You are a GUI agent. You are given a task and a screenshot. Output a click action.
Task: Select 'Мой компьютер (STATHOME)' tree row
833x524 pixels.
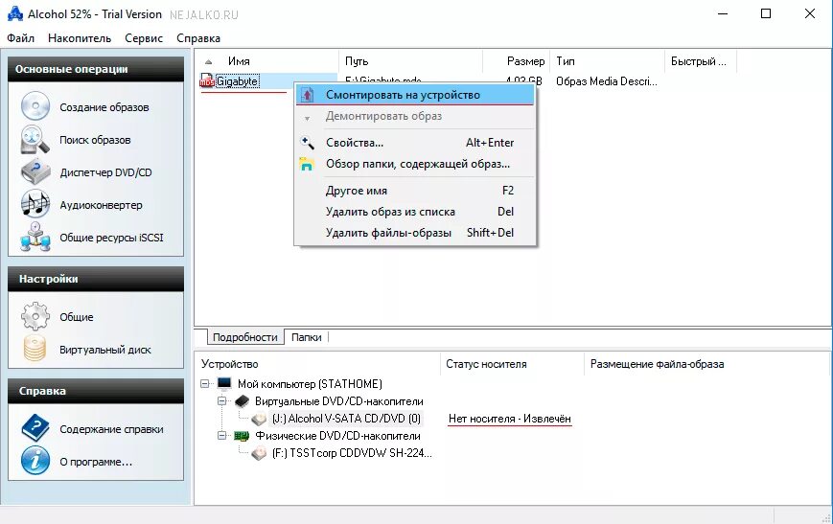pyautogui.click(x=310, y=383)
